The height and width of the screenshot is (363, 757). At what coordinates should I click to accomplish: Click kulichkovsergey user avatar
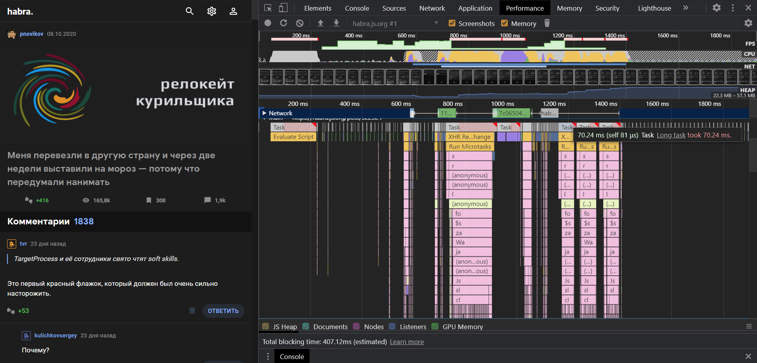pos(26,335)
